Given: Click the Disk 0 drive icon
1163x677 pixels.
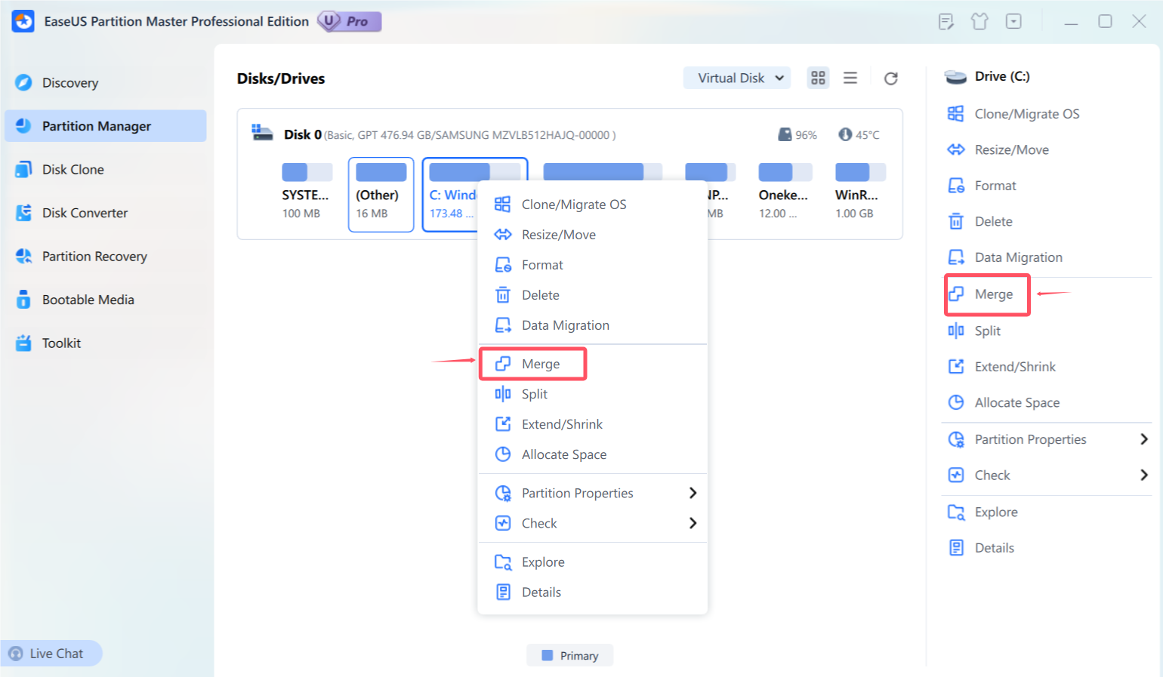Looking at the screenshot, I should point(262,133).
